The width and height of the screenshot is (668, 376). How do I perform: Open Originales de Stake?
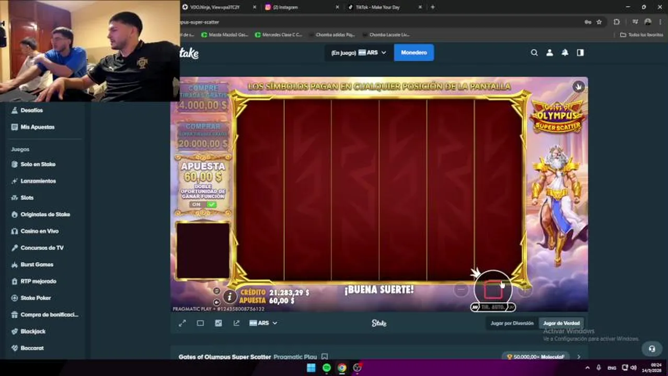45,214
